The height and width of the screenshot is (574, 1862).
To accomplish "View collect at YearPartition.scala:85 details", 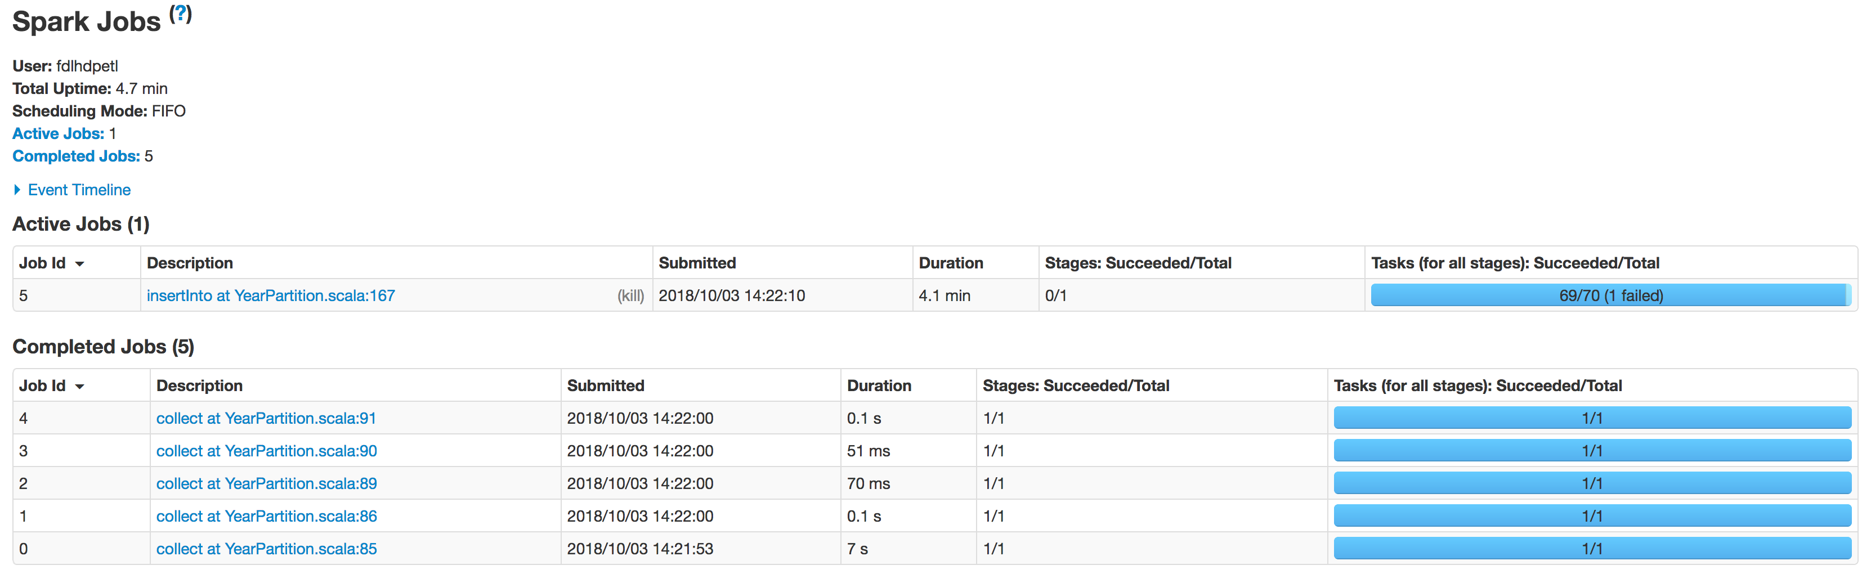I will pyautogui.click(x=266, y=549).
